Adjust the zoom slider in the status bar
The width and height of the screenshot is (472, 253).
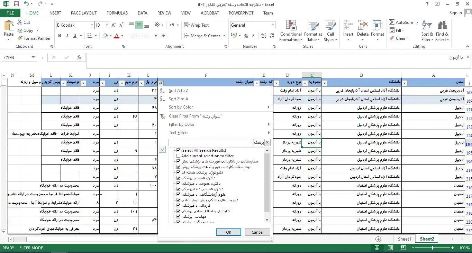432,248
